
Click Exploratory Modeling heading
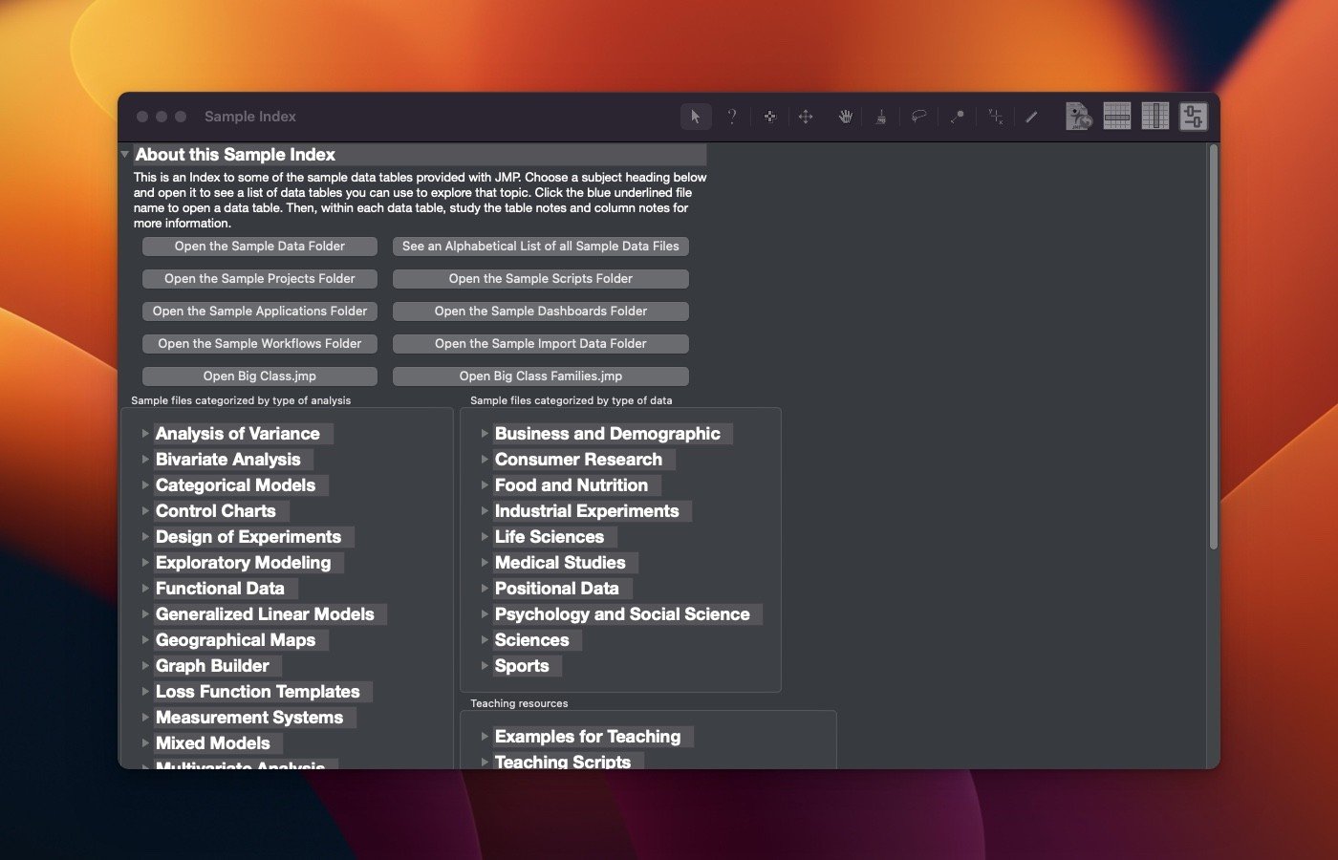[244, 563]
